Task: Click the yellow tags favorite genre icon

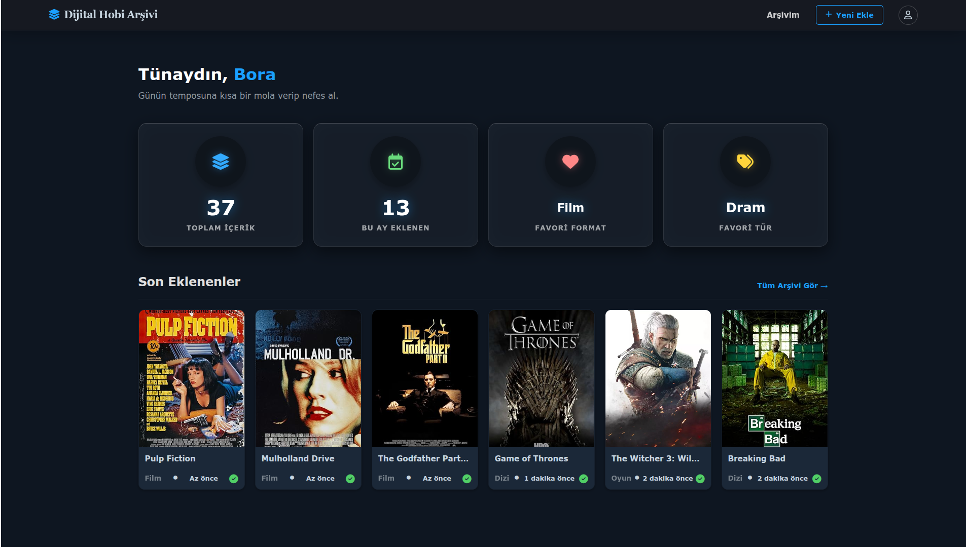Action: tap(745, 162)
